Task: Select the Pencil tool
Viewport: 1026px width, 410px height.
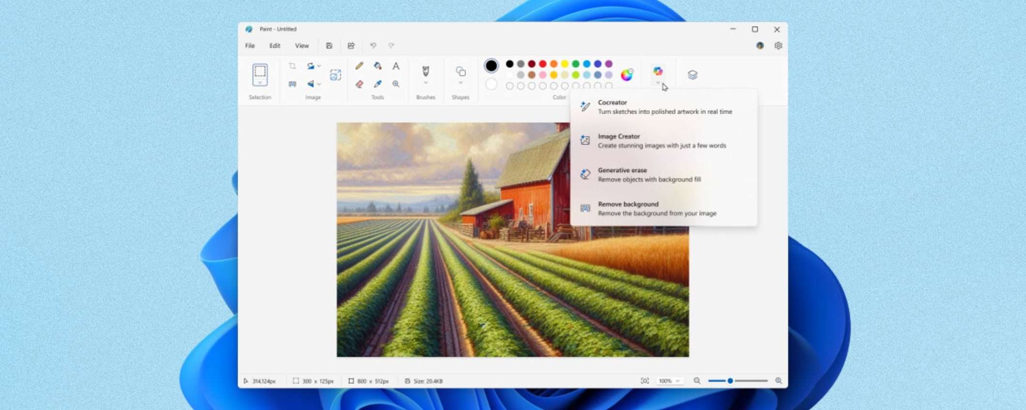Action: click(x=359, y=66)
